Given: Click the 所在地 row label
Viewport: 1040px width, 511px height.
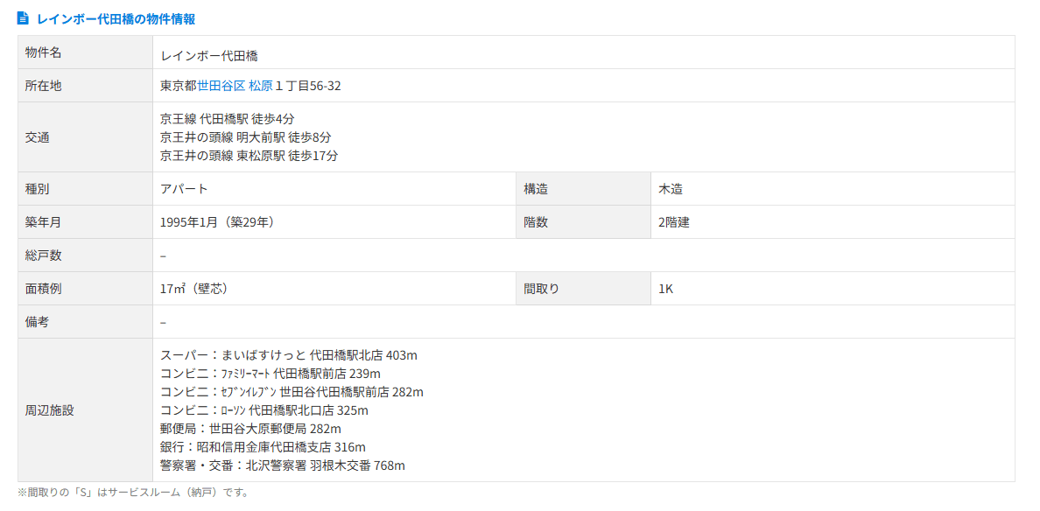Looking at the screenshot, I should [x=44, y=86].
